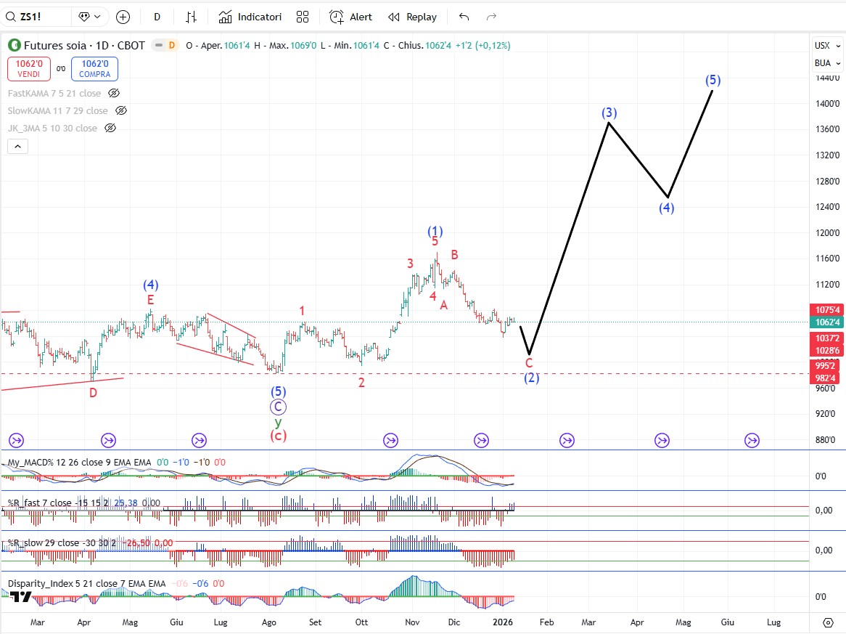
Task: Click the VENDI sell button
Action: [x=29, y=69]
